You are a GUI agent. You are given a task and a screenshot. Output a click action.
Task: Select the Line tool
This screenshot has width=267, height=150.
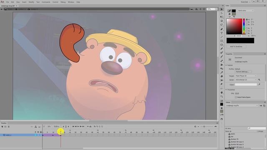pyautogui.click(x=222, y=37)
